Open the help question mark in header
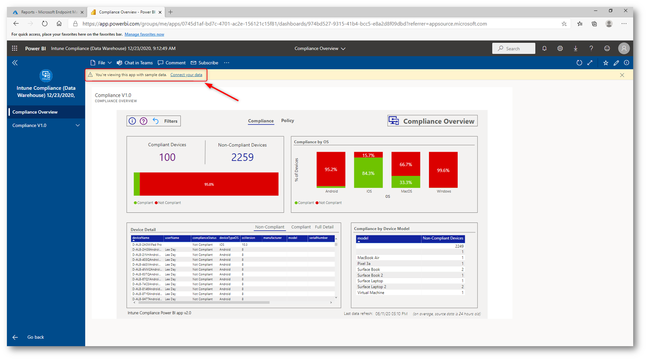Screen dimensions: 647x360 point(591,48)
